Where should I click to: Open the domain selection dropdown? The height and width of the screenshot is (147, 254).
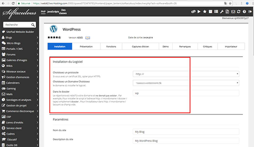point(186,83)
